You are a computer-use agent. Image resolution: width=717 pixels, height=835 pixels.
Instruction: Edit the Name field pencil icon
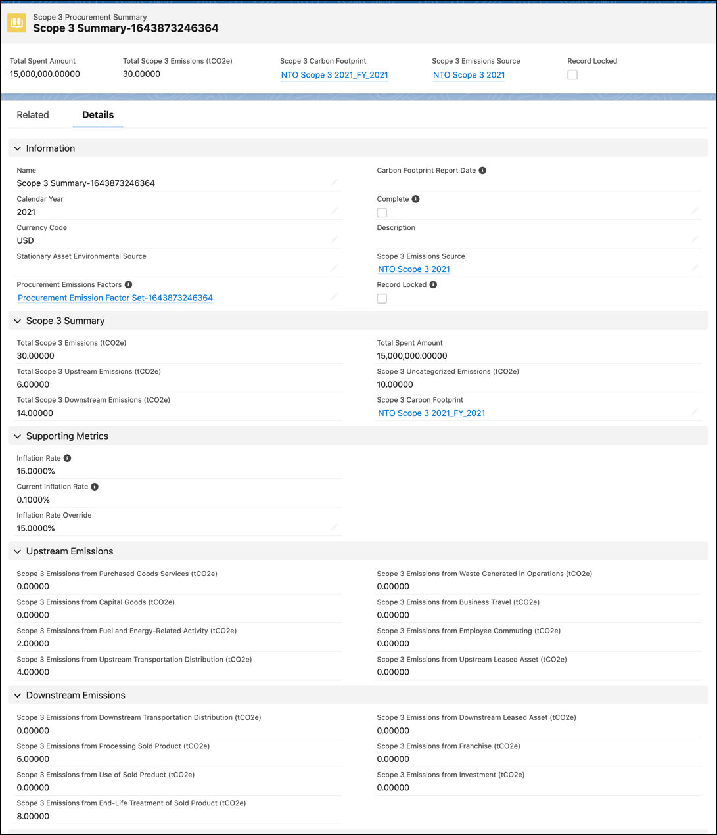click(x=335, y=182)
